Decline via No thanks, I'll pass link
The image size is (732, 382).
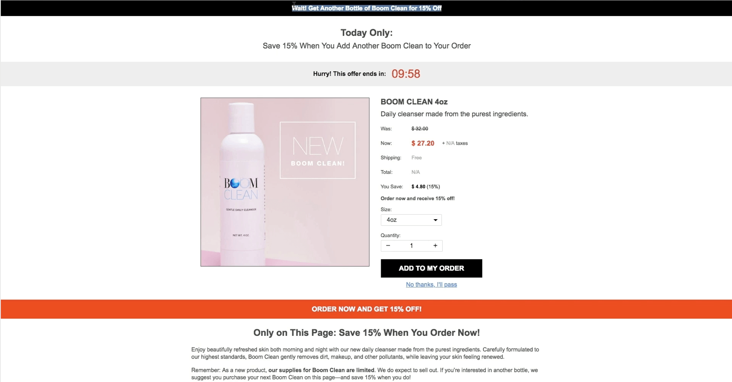pos(431,285)
